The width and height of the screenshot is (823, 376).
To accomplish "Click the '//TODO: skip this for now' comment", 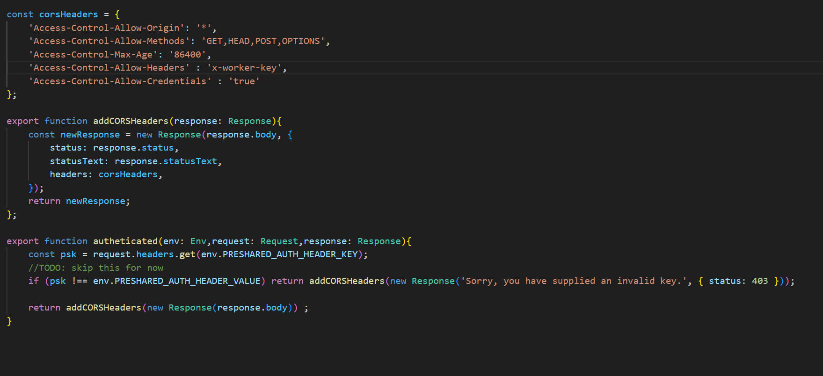I will 96,268.
